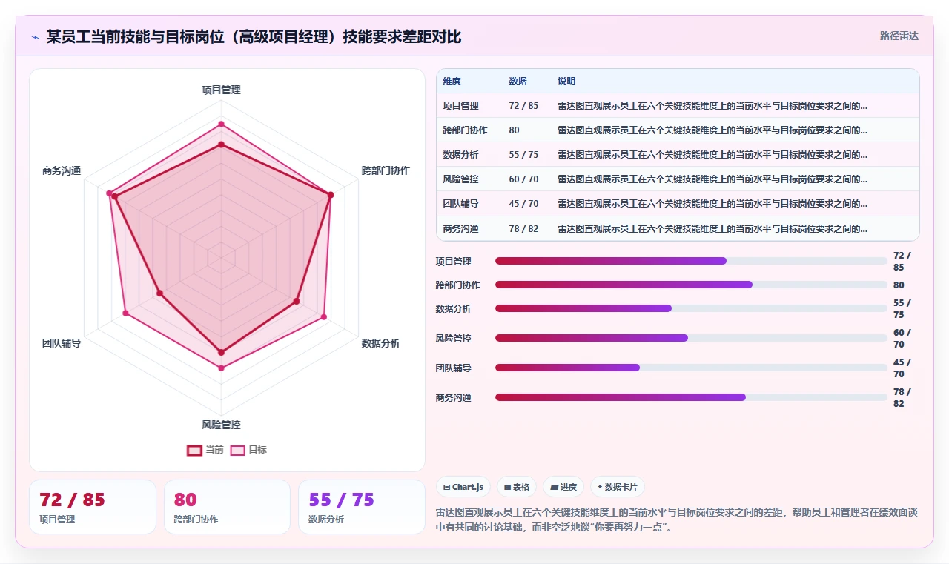Click the 数据分析 radar axis label
949x564 pixels.
click(380, 343)
